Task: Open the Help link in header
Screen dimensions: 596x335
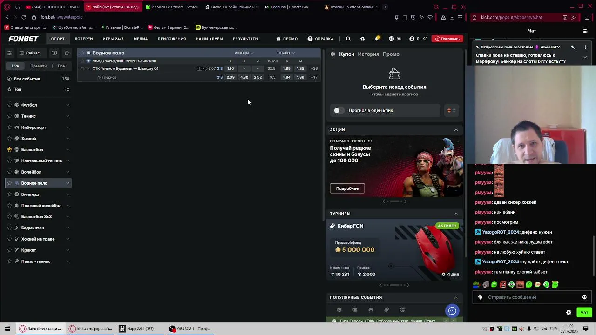Action: pyautogui.click(x=320, y=39)
